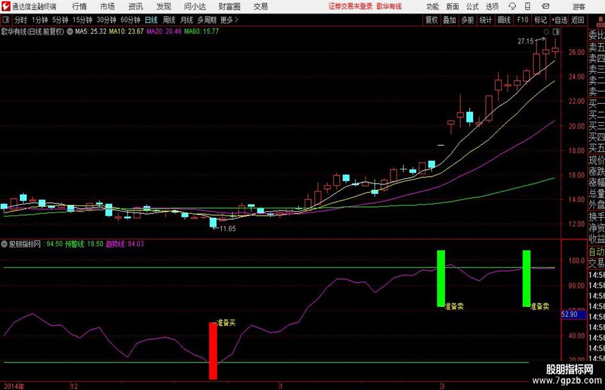
Task: Click the 趋势线: 94.03 indicator label
Action: (124, 244)
